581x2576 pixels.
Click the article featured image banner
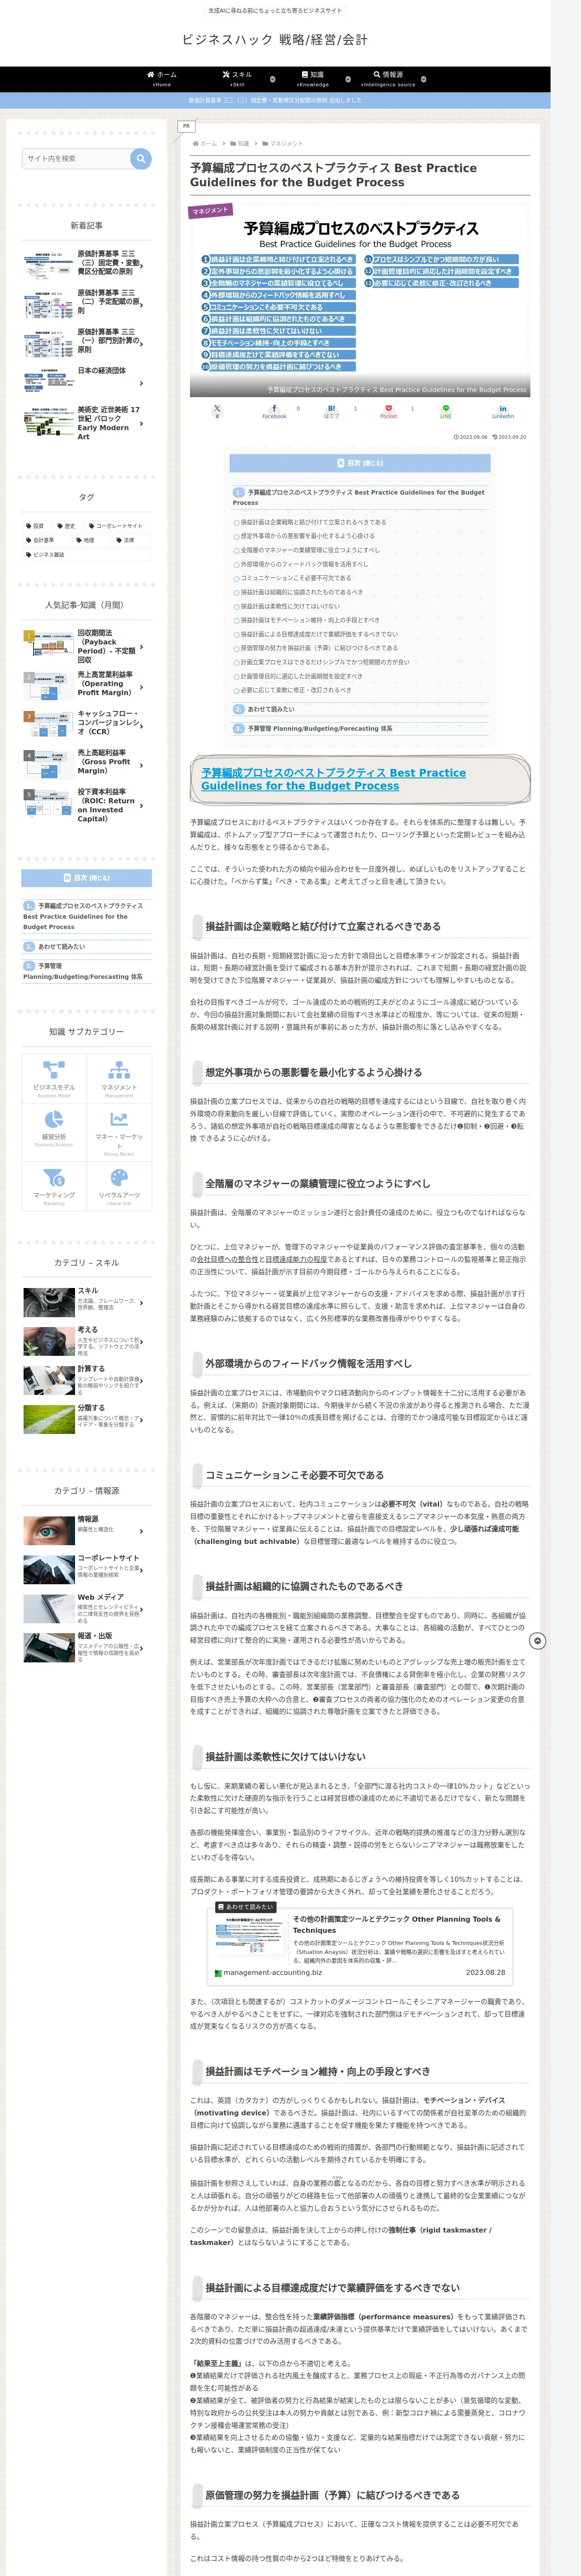[359, 300]
